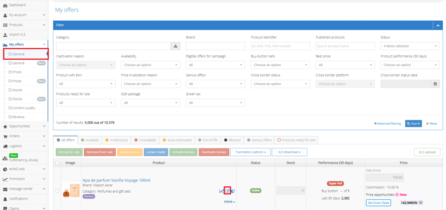Click Advanced filtering link
Image resolution: width=446 pixels, height=210 pixels.
coord(387,124)
